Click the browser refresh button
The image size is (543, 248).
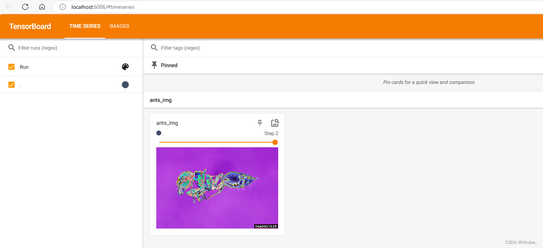click(25, 6)
